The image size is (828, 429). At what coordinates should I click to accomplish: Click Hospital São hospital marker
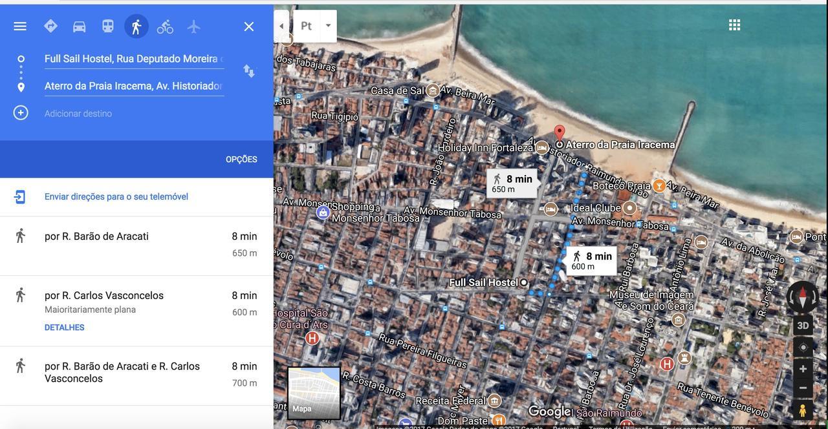(312, 338)
